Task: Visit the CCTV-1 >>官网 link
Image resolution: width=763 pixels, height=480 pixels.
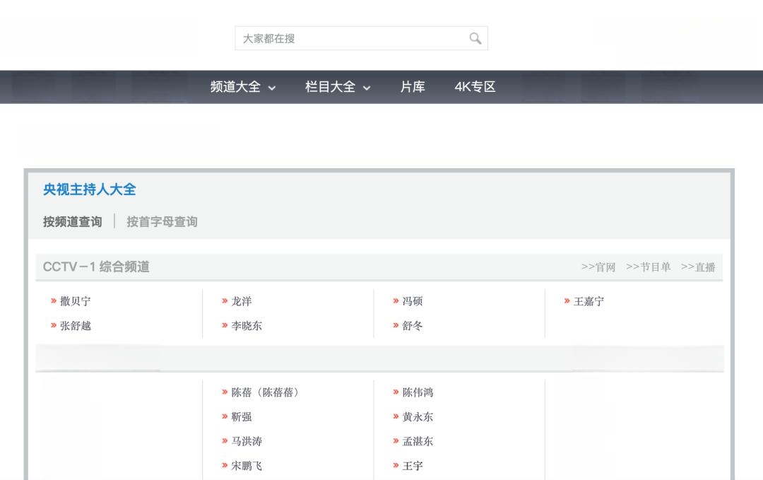Action: pos(598,267)
